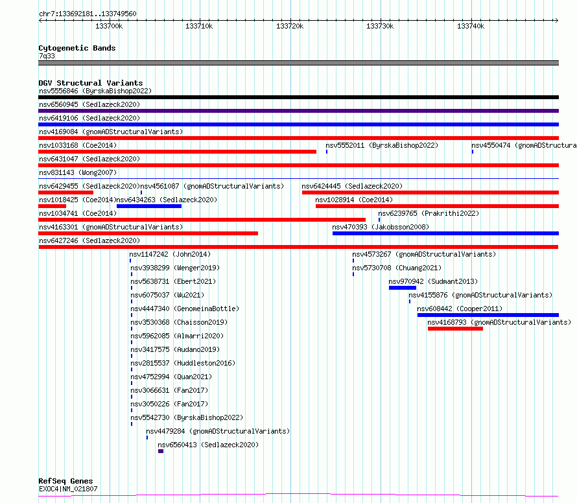The image size is (577, 503).
Task: Select nsv4752994 (Quan2021) label
Action: tap(172, 377)
